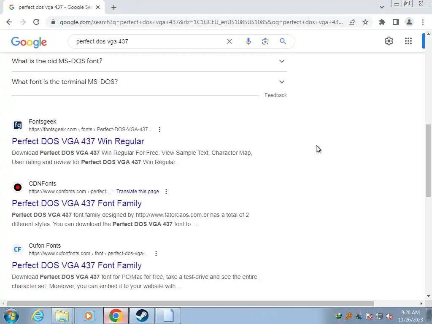Click the www.cdnfonts.com URL breadcrumb
Screen dimensions: 432x324
point(69,192)
